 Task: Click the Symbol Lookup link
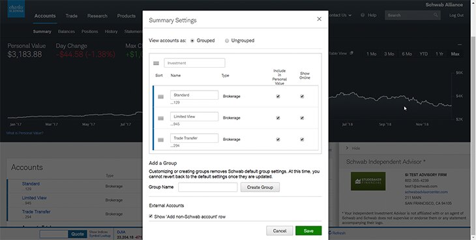[x=100, y=235]
